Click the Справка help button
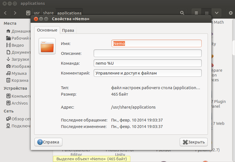Screen dimensions: 235x162 pyautogui.click(x=48, y=142)
